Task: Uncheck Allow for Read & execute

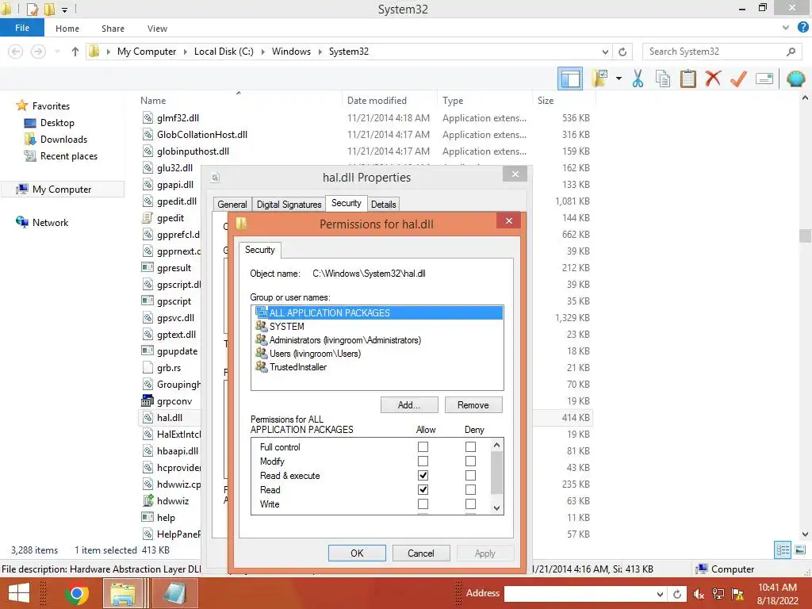Action: 423,476
